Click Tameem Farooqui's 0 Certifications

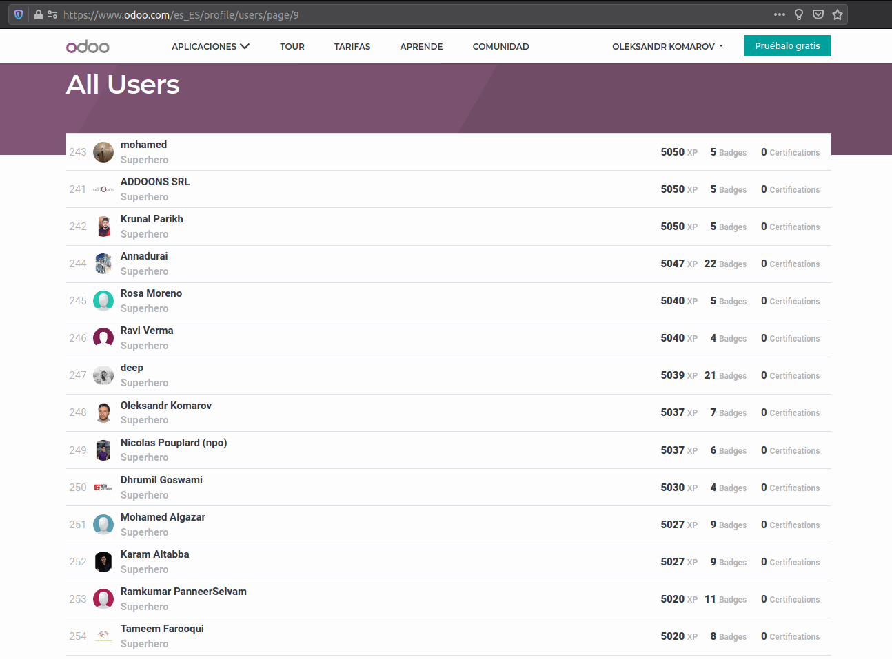790,636
